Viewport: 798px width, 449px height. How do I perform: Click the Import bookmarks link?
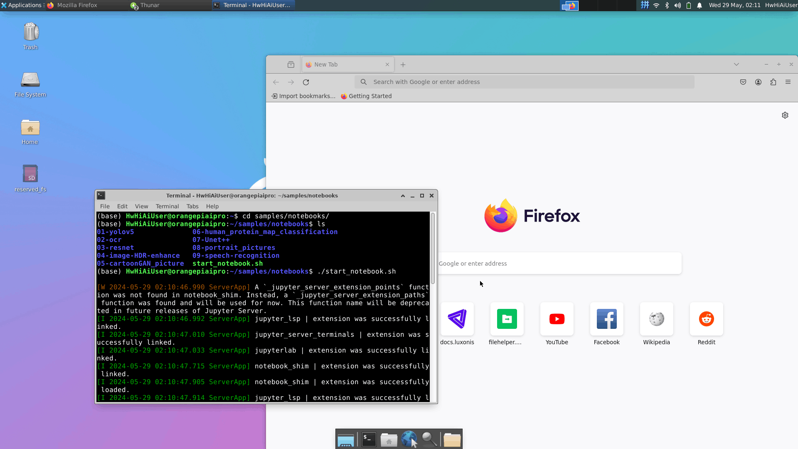[303, 96]
